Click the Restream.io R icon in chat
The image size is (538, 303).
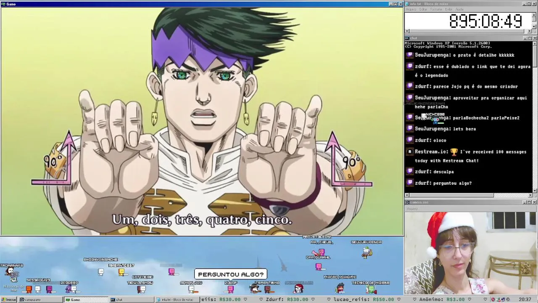(x=410, y=151)
